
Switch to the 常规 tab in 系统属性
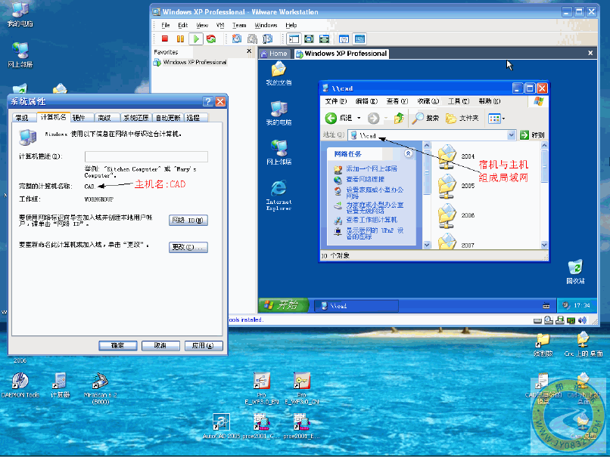coord(22,117)
